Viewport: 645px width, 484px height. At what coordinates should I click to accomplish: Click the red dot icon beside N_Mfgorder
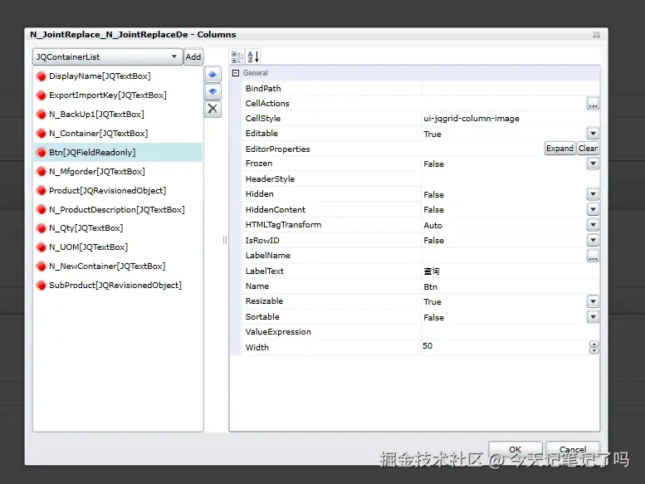42,172
